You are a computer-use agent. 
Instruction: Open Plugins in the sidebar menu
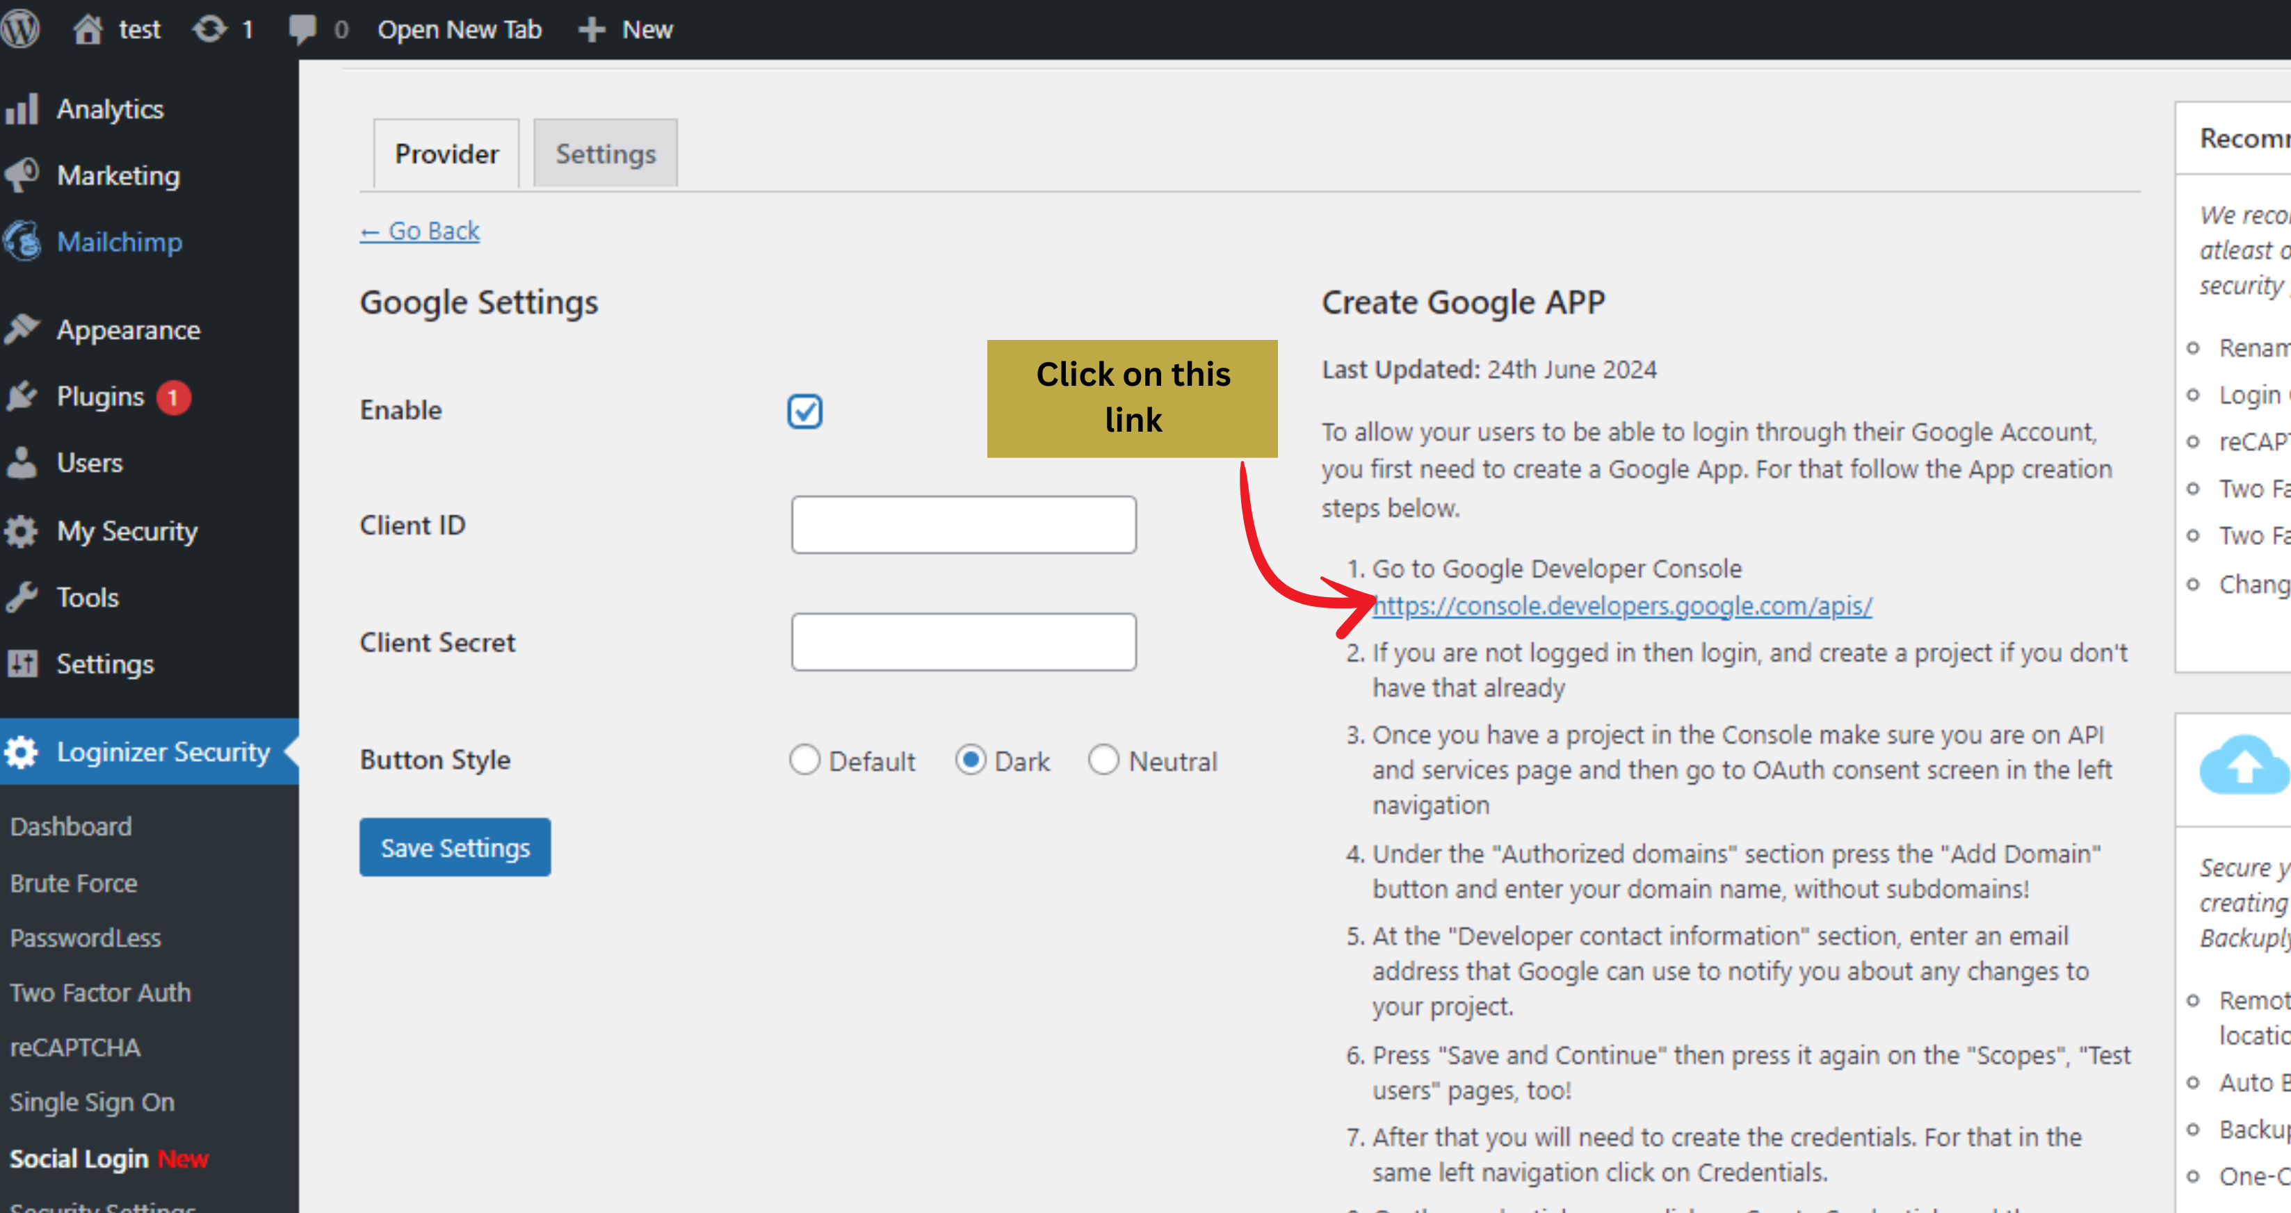[x=101, y=396]
